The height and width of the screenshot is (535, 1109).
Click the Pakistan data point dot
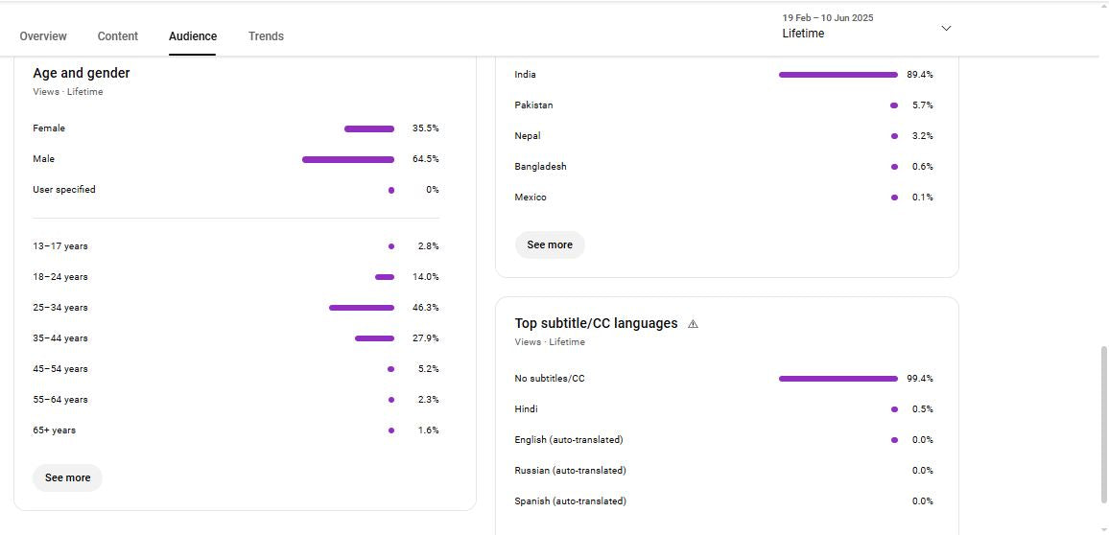coord(894,105)
